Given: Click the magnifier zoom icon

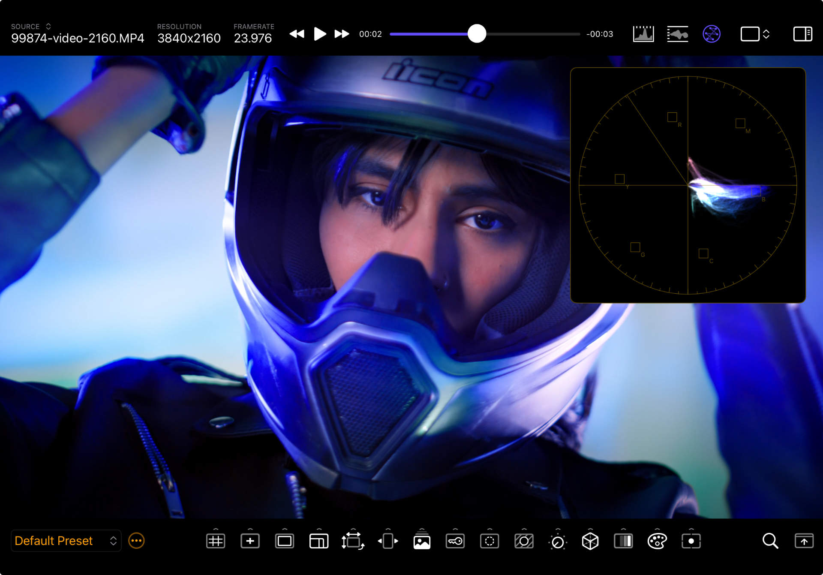Looking at the screenshot, I should click(770, 541).
